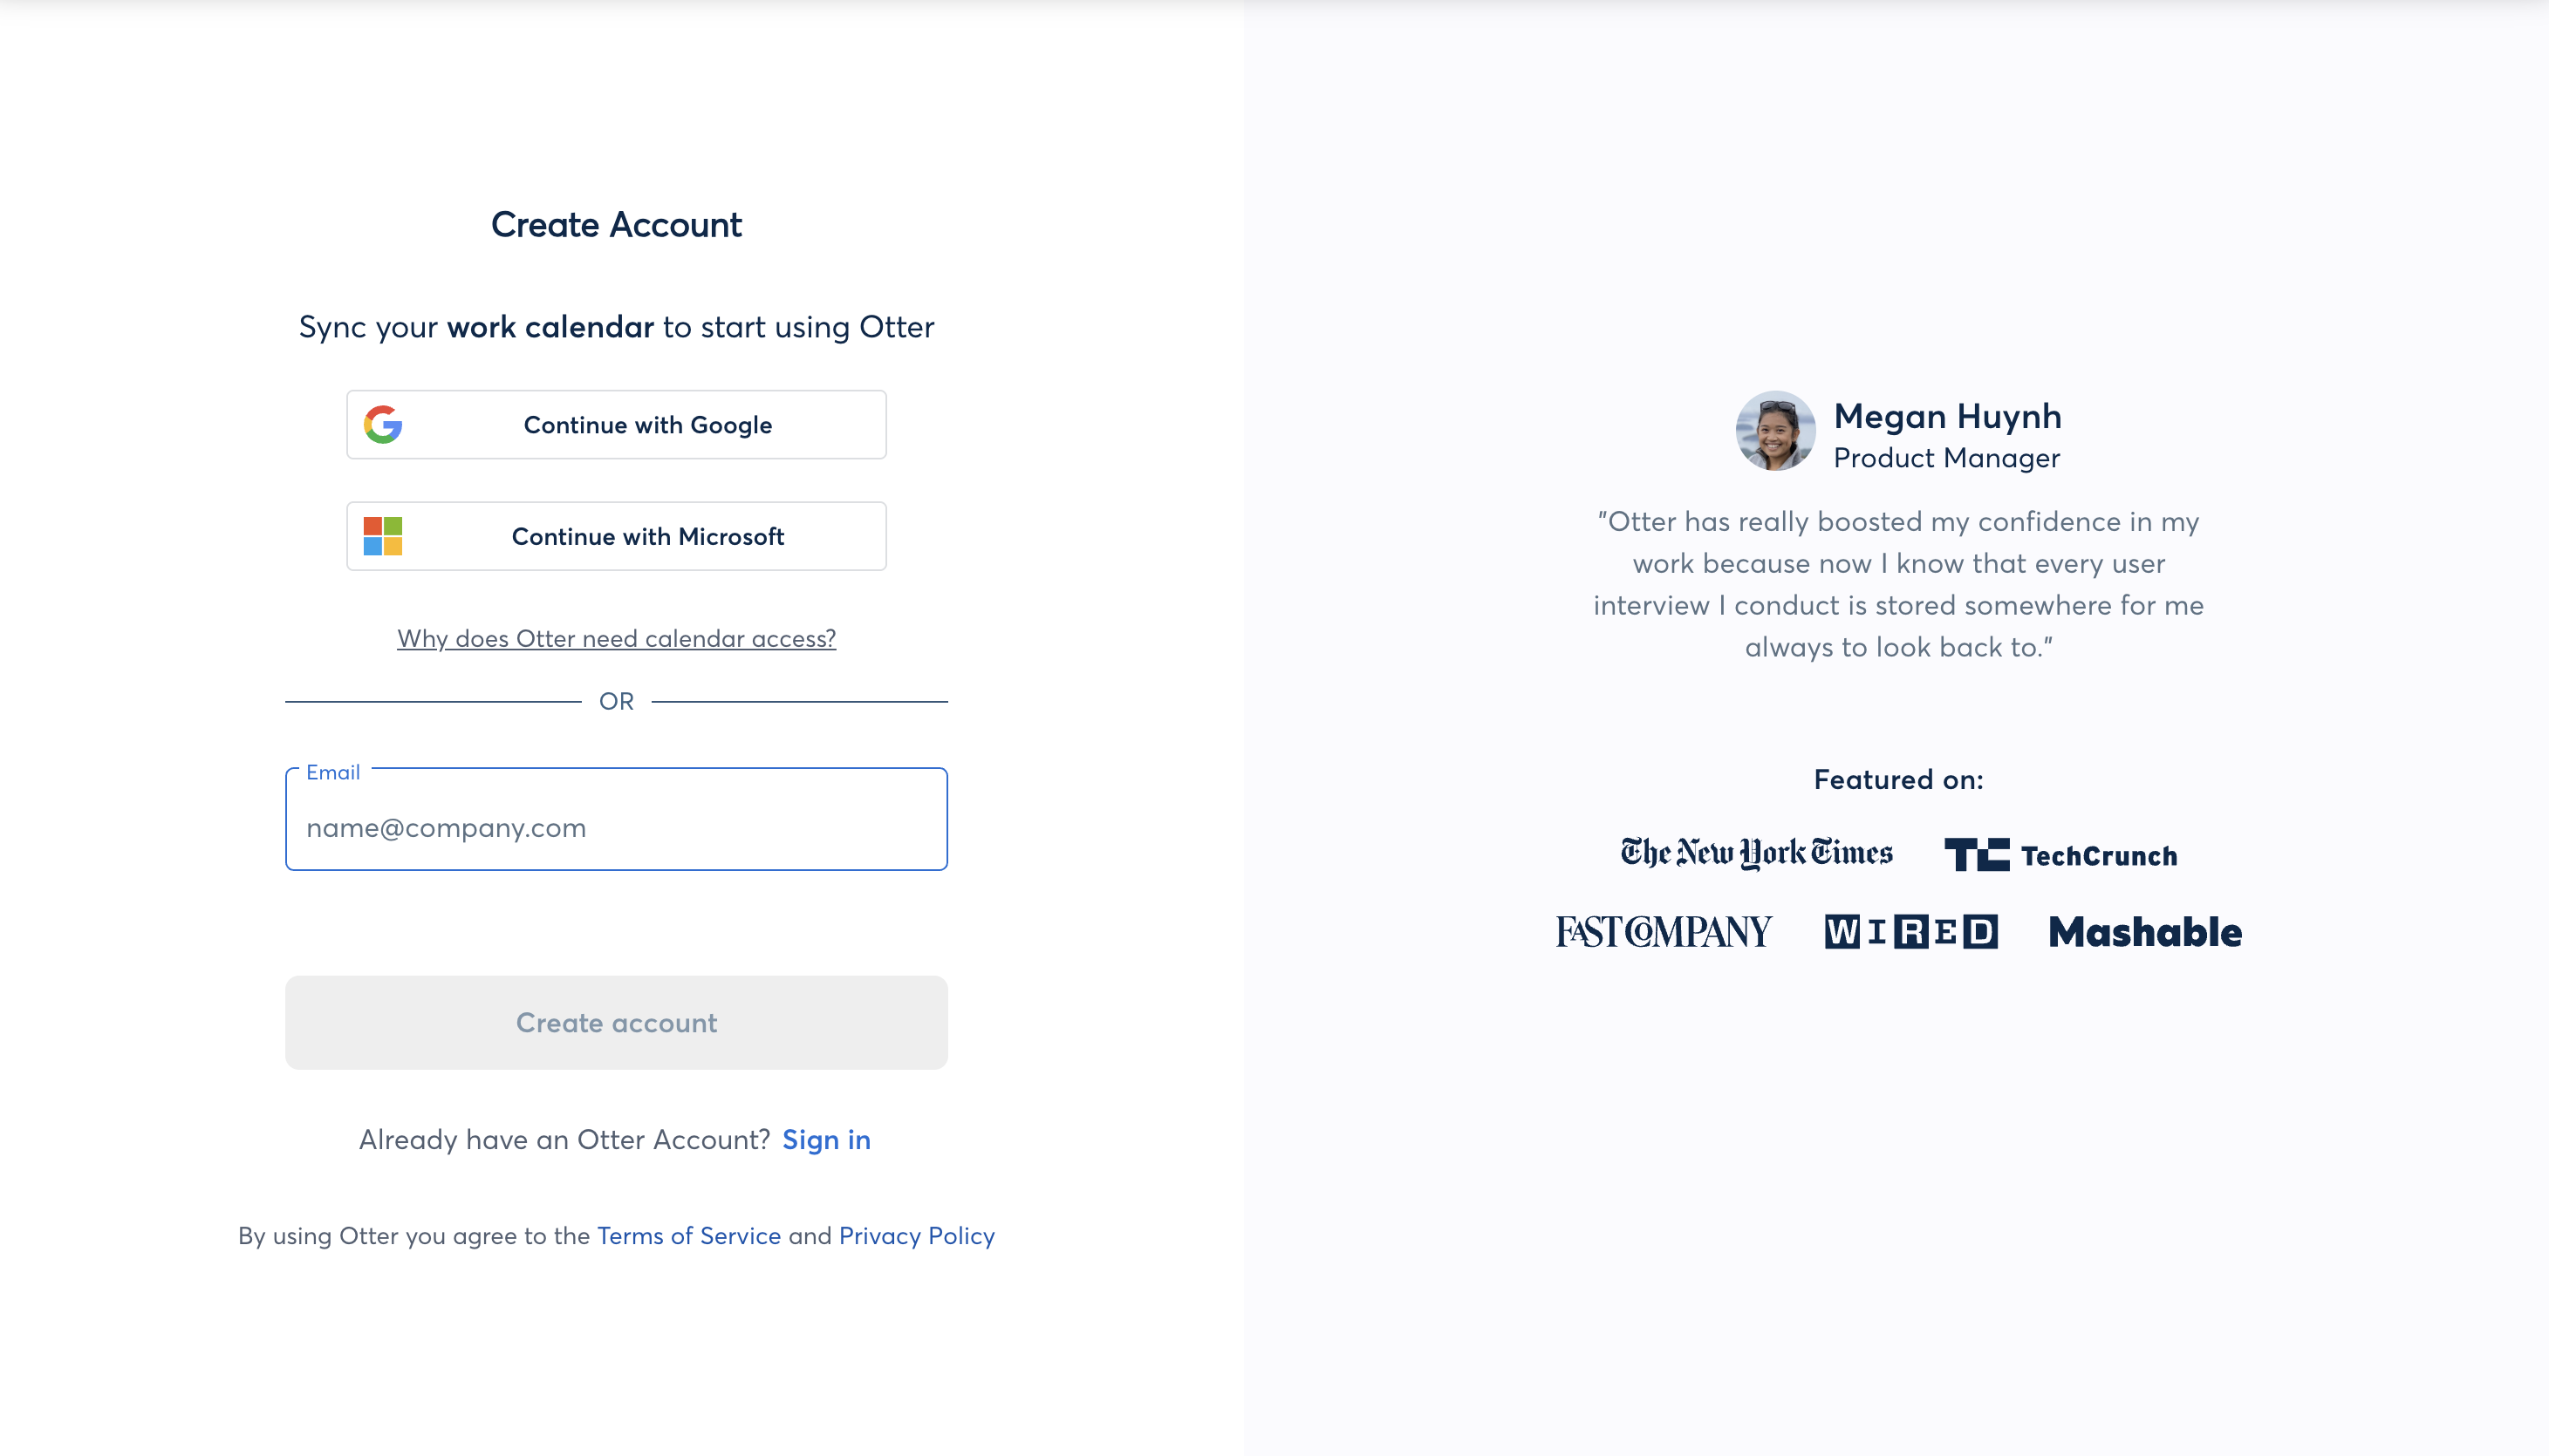Click the Fast Company logo

coord(1664,932)
